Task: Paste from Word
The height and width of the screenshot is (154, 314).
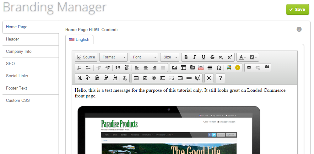Action: coord(115,78)
